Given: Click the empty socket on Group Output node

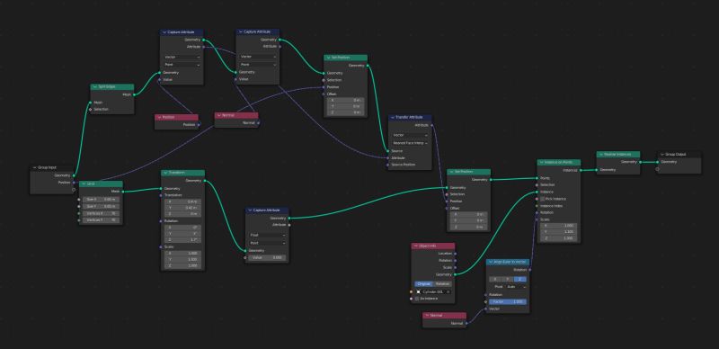Looking at the screenshot, I should [x=657, y=169].
